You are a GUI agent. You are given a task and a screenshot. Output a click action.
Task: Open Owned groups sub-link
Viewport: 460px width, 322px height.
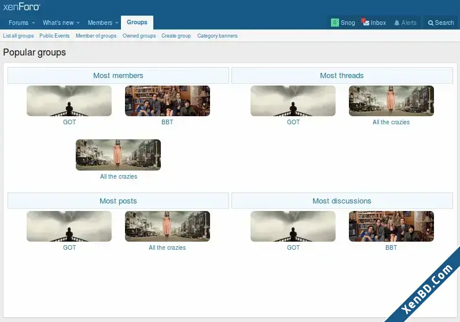(139, 36)
